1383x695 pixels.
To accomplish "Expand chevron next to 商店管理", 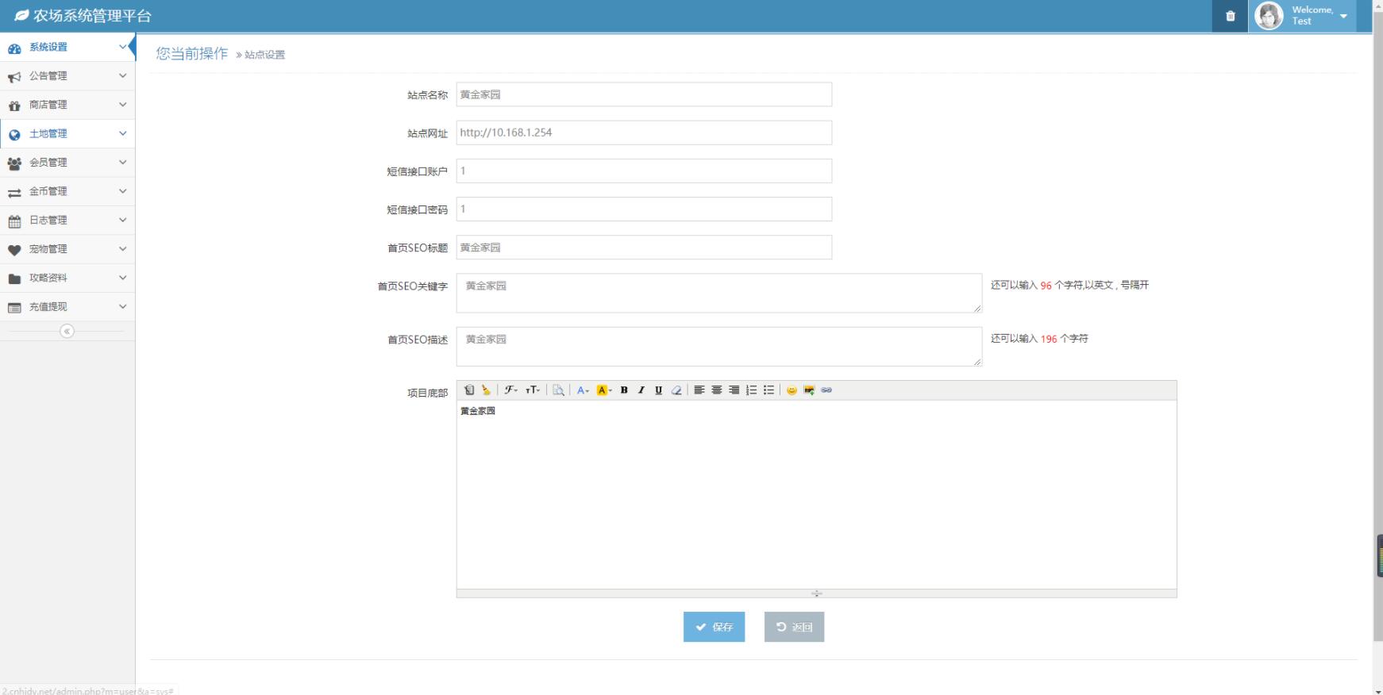I will click(x=122, y=105).
